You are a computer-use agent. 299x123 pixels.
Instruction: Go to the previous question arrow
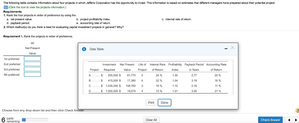[x=289, y=120]
